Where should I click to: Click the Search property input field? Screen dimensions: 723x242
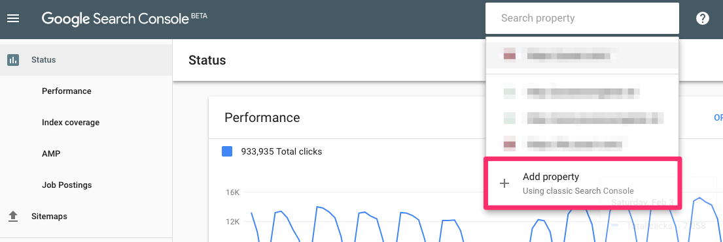point(582,18)
